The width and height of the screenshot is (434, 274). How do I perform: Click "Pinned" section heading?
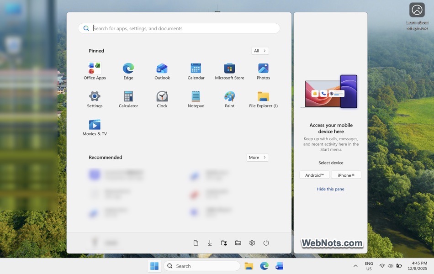tap(96, 51)
